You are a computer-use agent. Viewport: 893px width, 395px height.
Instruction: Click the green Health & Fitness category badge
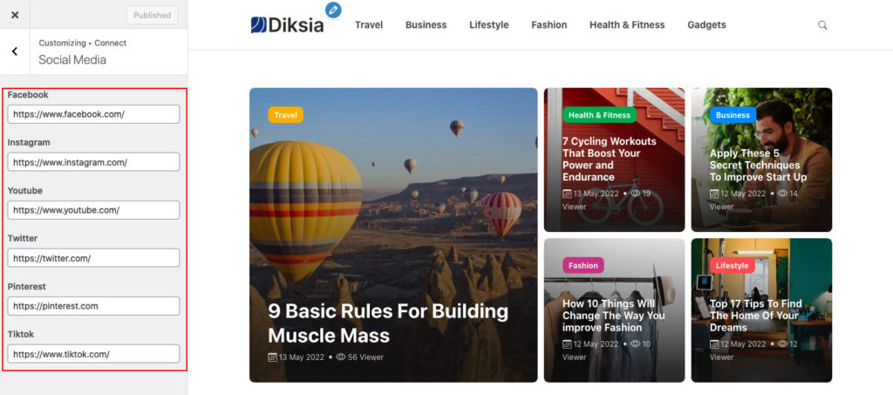point(599,115)
